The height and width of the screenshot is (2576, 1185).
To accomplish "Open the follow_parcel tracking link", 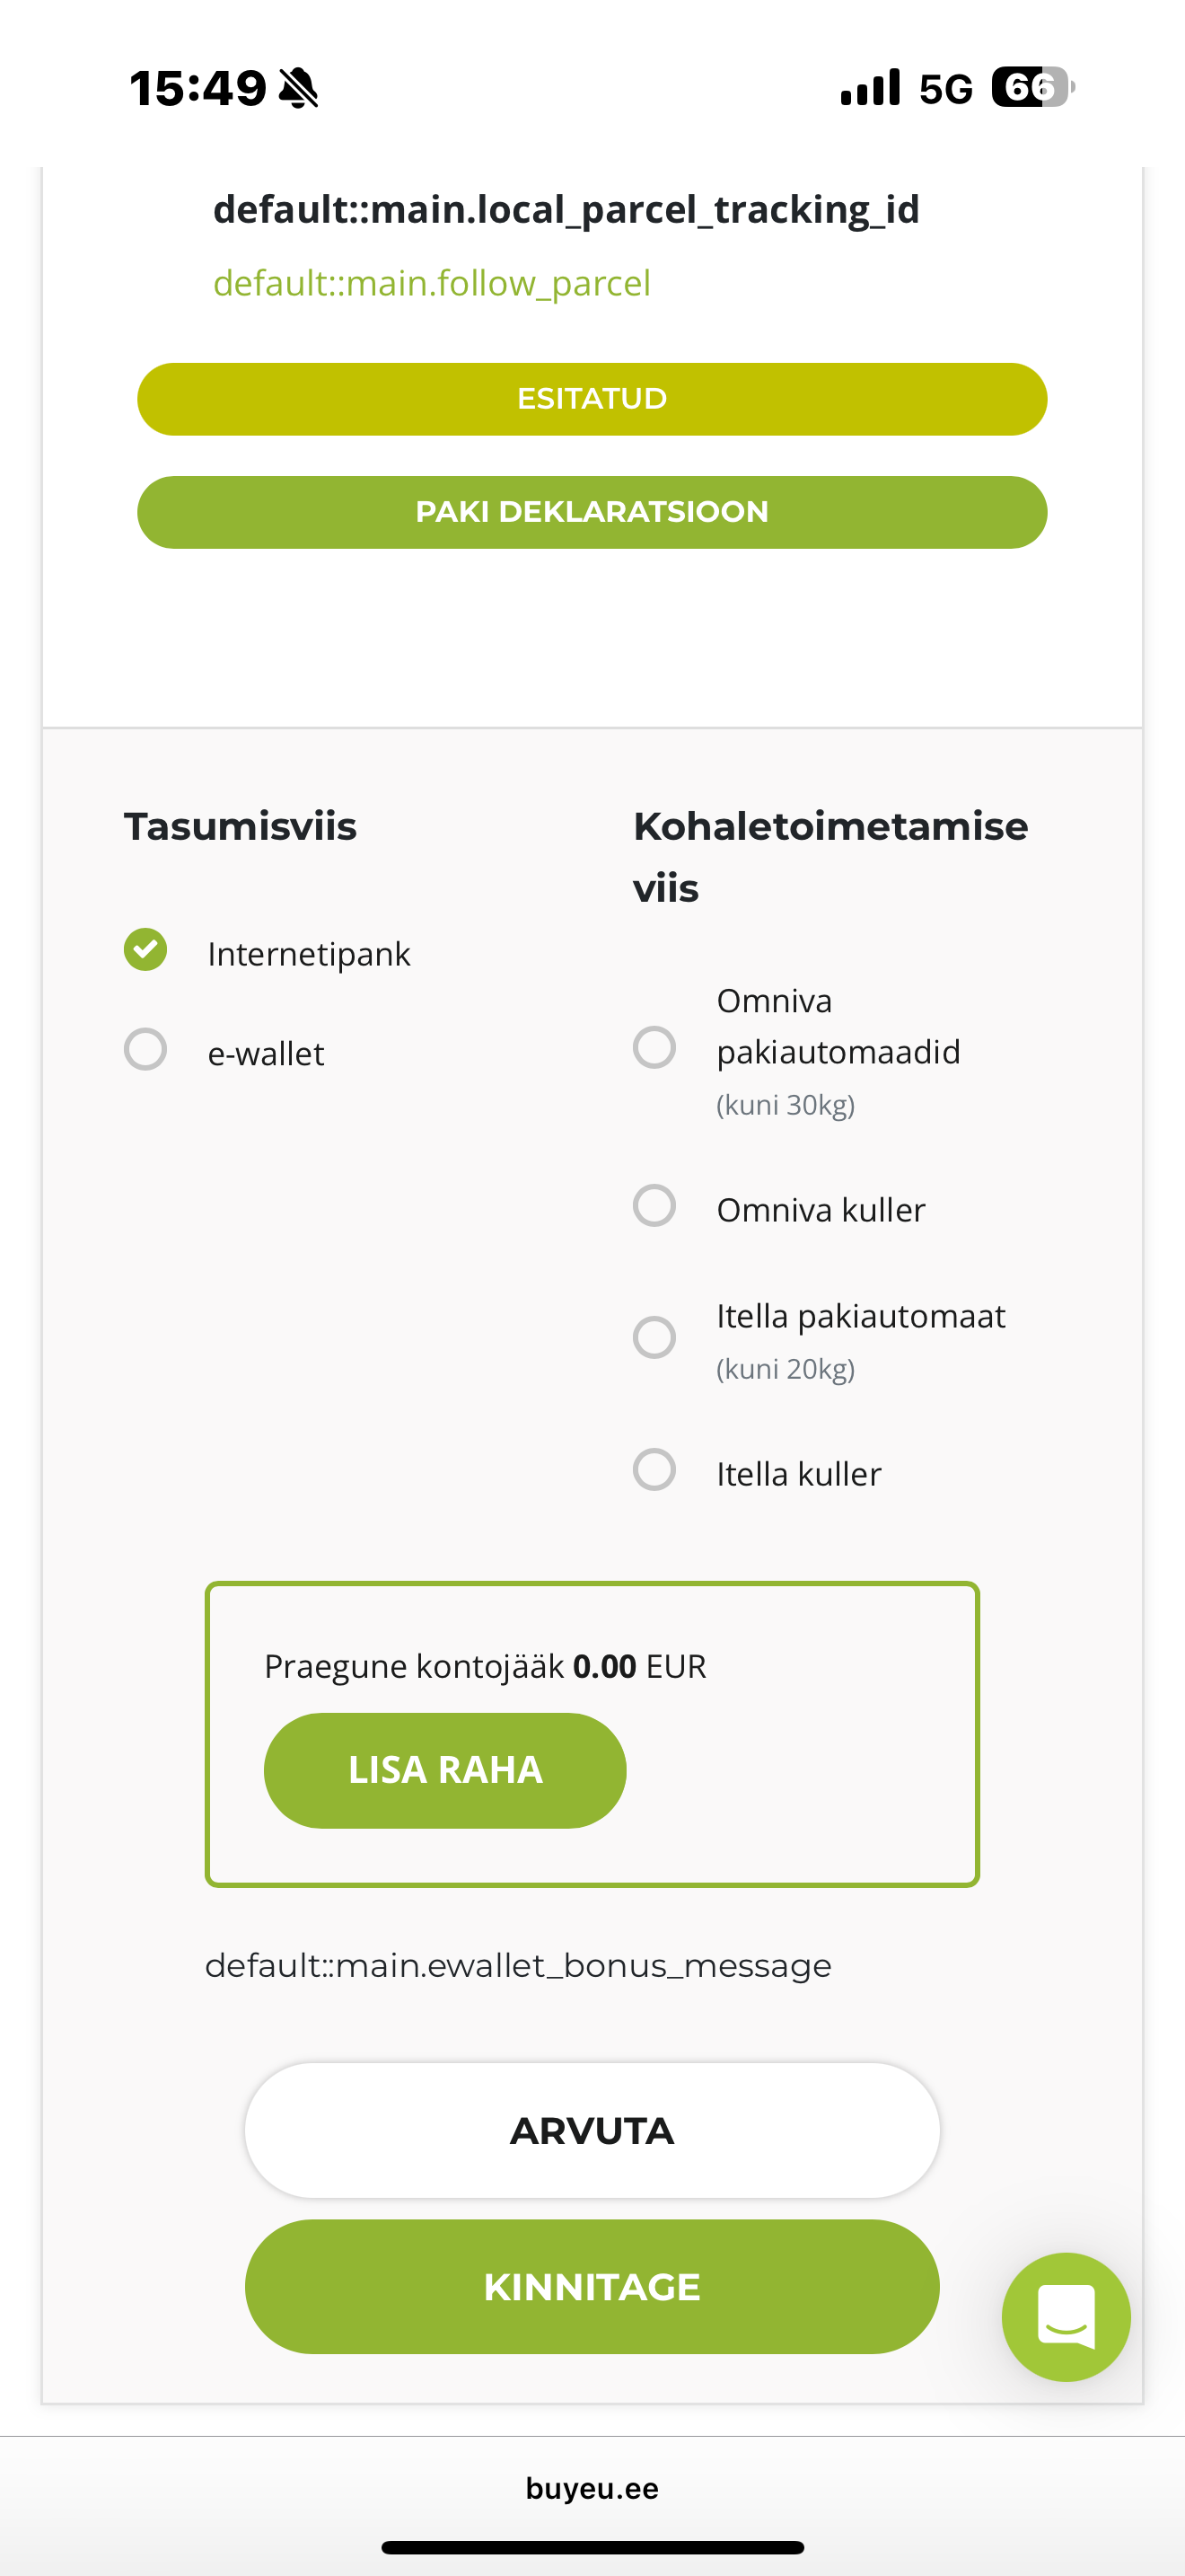I will (432, 283).
